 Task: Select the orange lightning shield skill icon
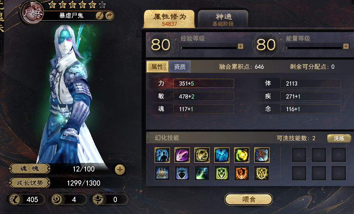[x=242, y=173]
